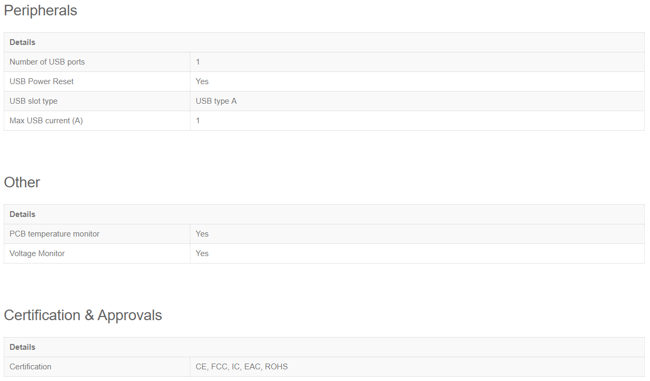Click the CE, FCC, IC, EAC, ROHS value
Screen dimensions: 650x381
[242, 367]
